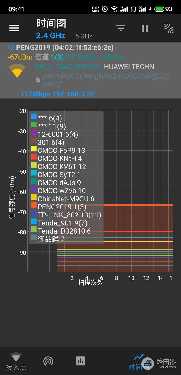This screenshot has width=181, height=375.
Task: Switch to 5 GHz band
Action: 84,36
